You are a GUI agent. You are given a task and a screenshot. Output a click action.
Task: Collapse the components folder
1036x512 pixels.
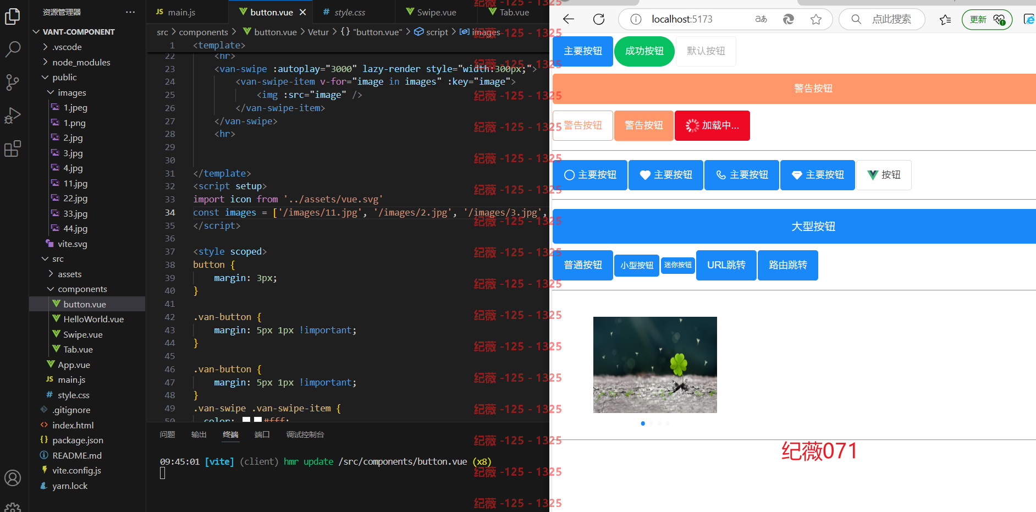[82, 289]
